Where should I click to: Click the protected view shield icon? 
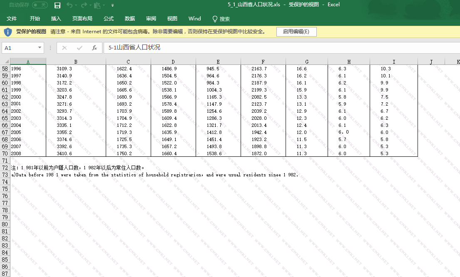click(8, 32)
